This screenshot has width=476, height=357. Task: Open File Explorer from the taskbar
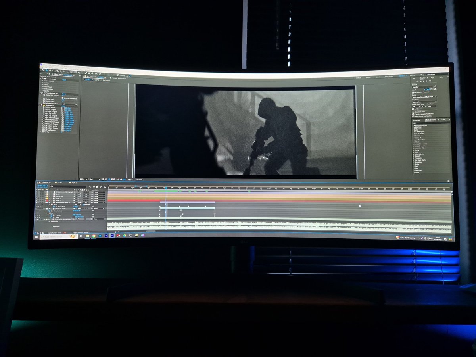[87, 236]
